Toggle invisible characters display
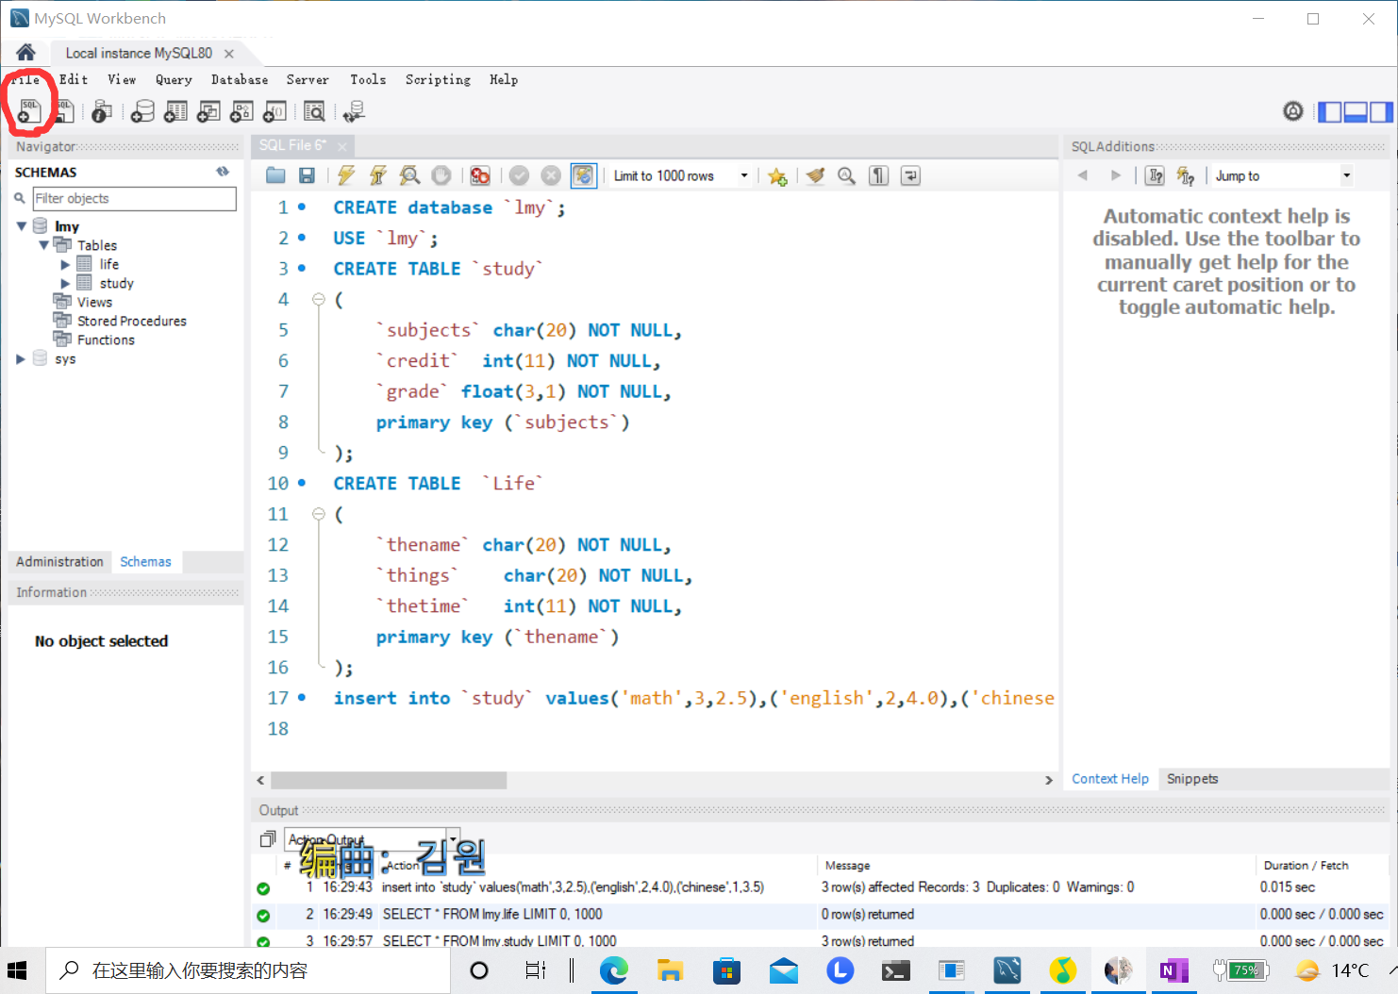 878,175
